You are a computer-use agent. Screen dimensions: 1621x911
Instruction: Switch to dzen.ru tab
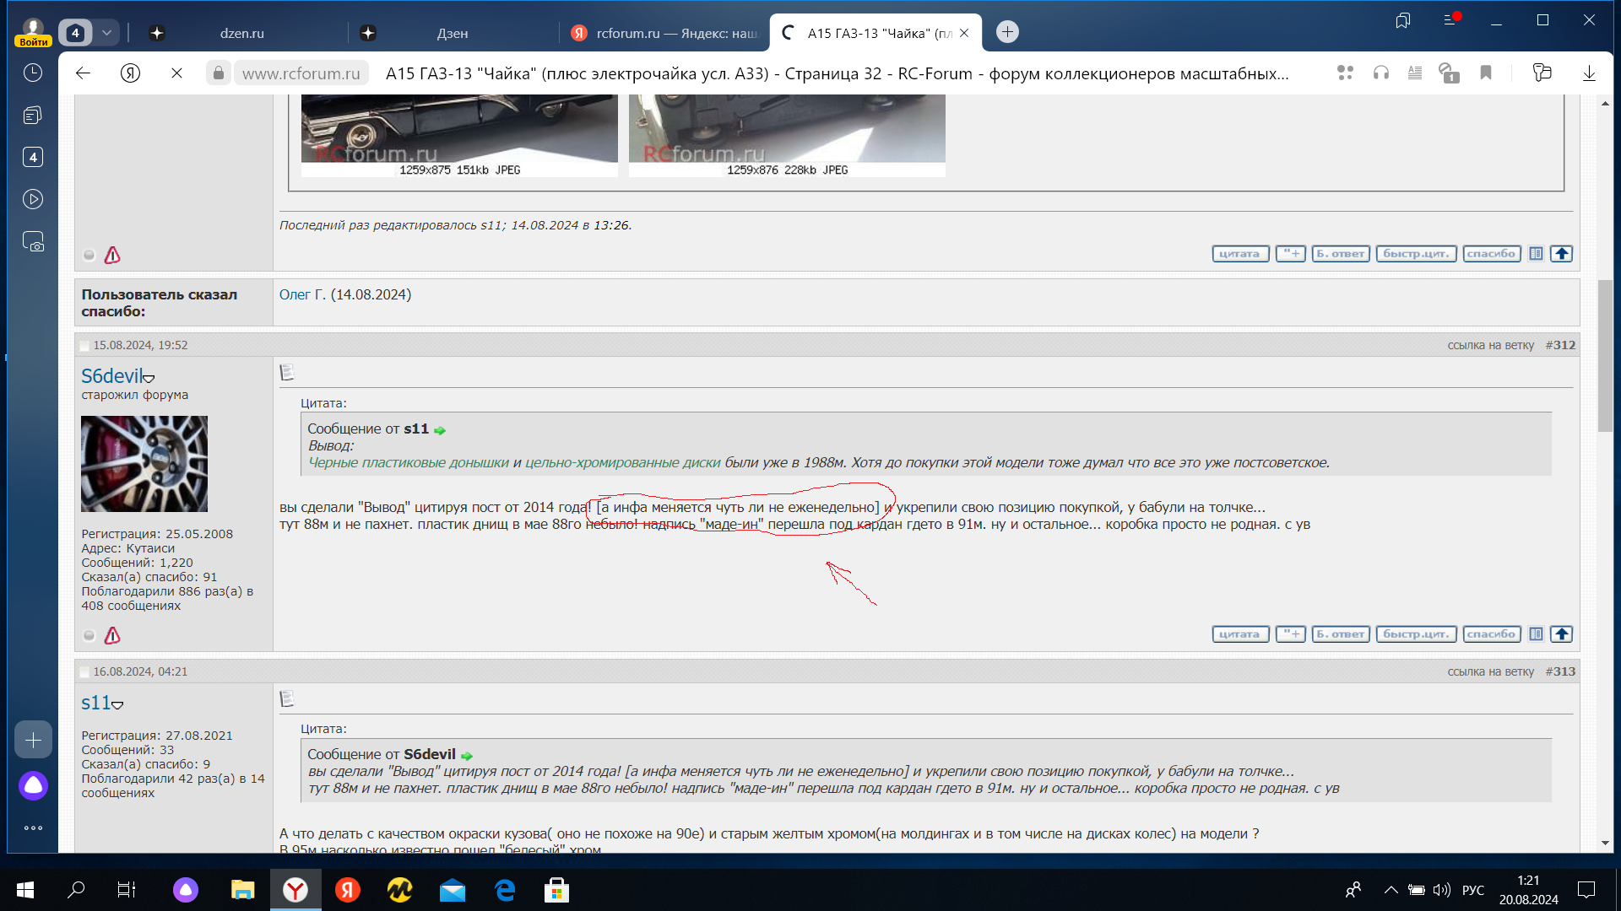[x=241, y=33]
